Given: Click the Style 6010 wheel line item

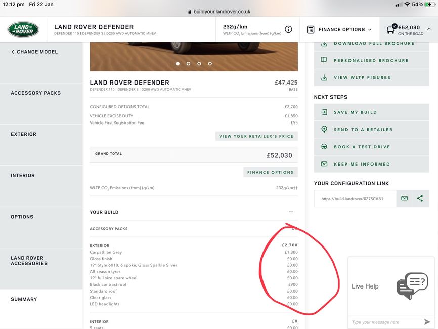Looking at the screenshot, I should (x=194, y=265).
